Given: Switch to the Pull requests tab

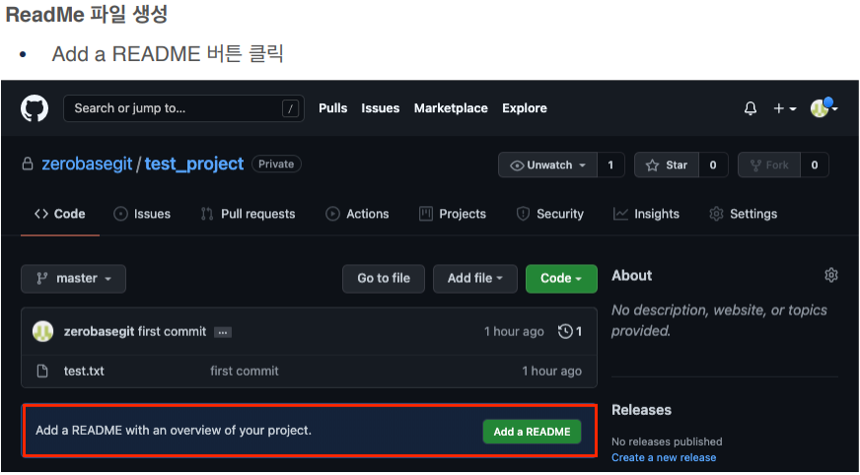Looking at the screenshot, I should 248,214.
